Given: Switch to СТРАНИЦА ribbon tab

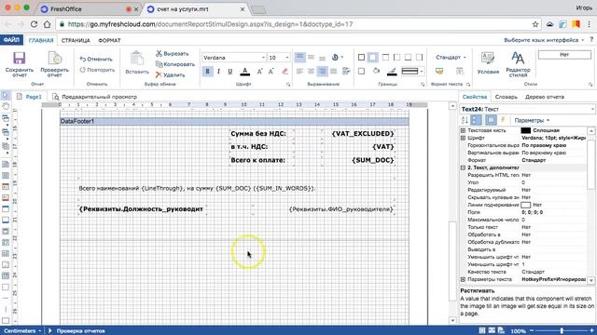Looking at the screenshot, I should tap(76, 40).
